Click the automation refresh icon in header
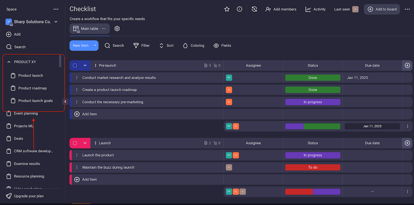 [x=254, y=9]
